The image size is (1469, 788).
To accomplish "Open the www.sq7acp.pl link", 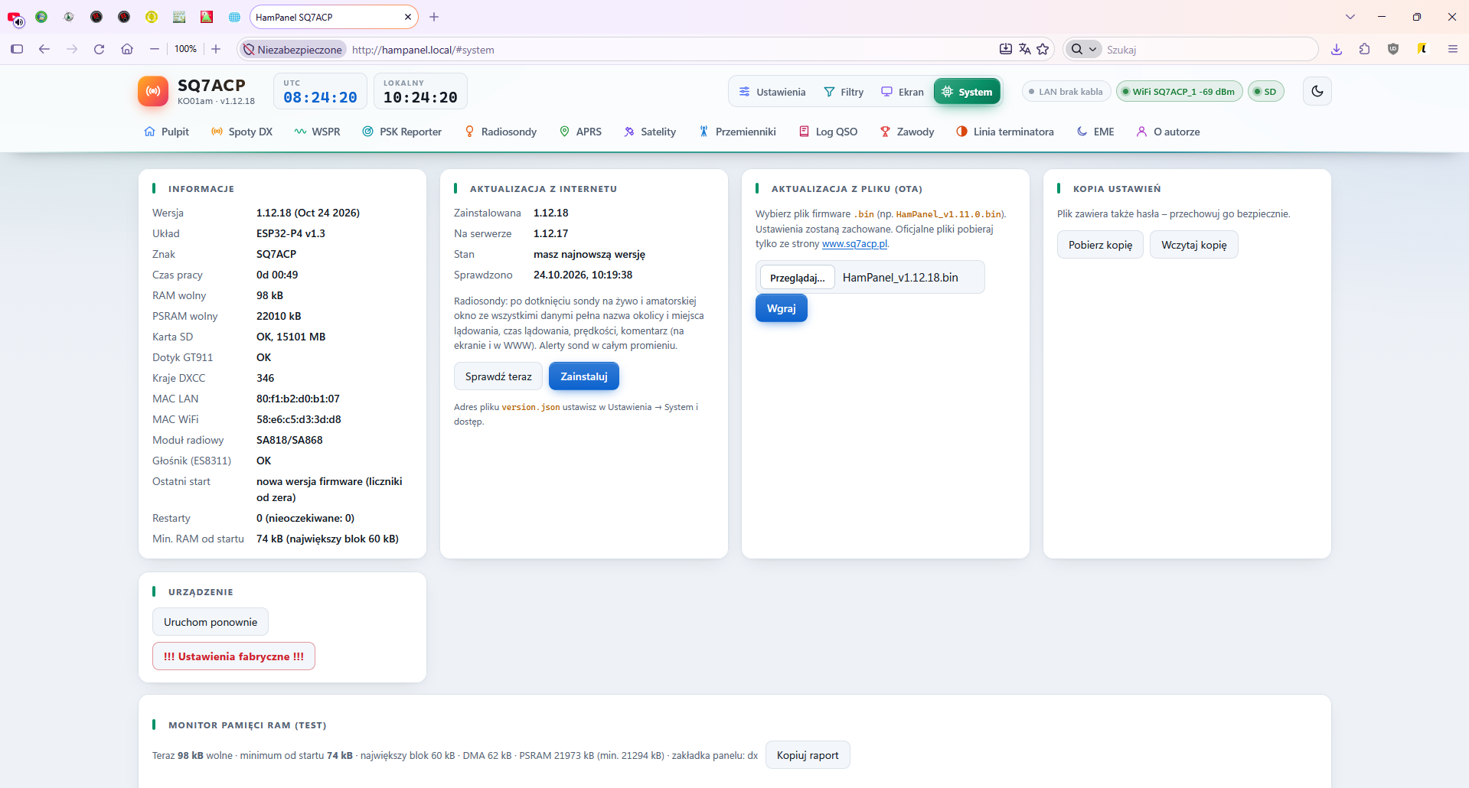I will click(x=854, y=244).
